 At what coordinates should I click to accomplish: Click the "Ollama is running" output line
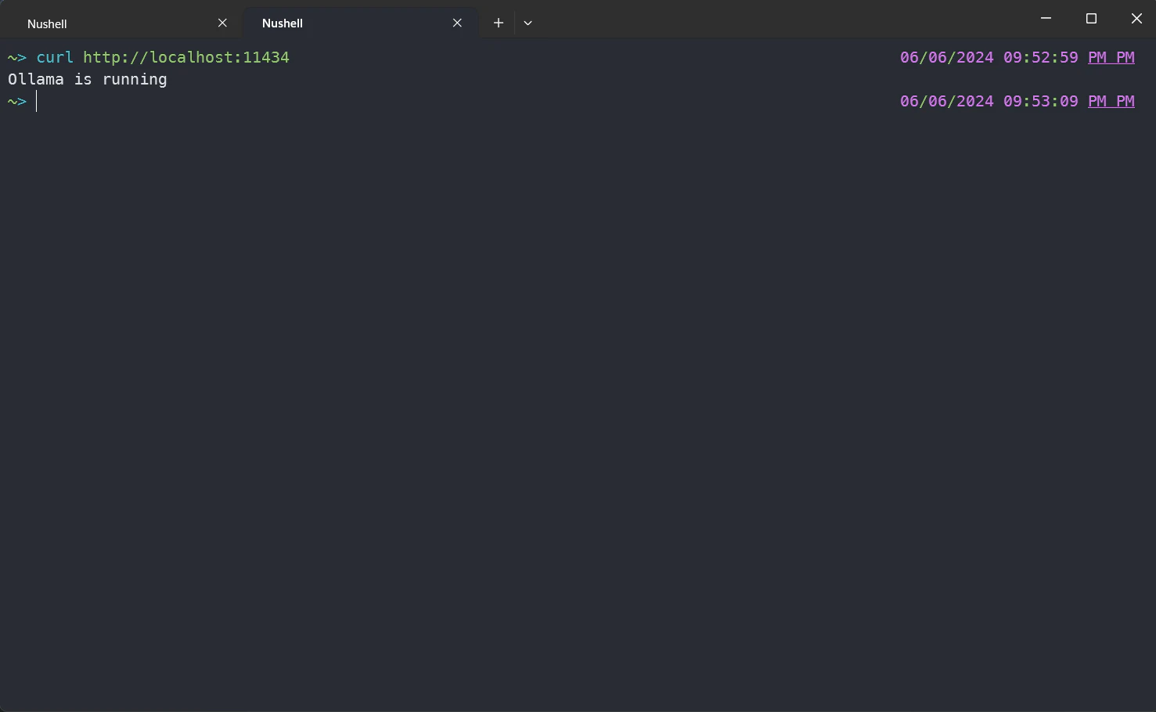(88, 79)
